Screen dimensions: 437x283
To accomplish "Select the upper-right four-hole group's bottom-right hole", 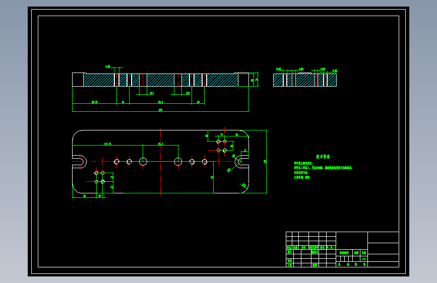I will [225, 151].
